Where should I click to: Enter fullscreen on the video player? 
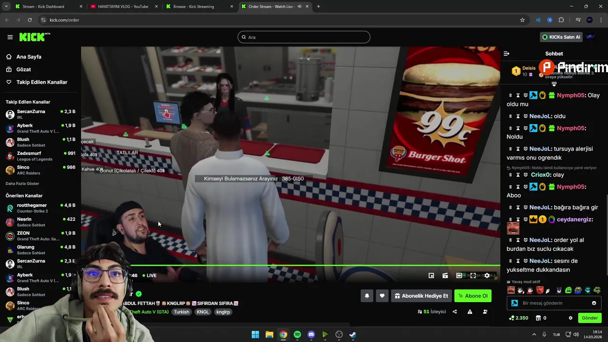click(x=473, y=275)
